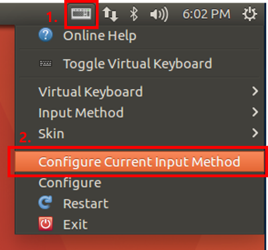The width and height of the screenshot is (268, 250).
Task: Click the small keyboard icon beside Toggle Virtual Keyboard
Action: point(46,64)
